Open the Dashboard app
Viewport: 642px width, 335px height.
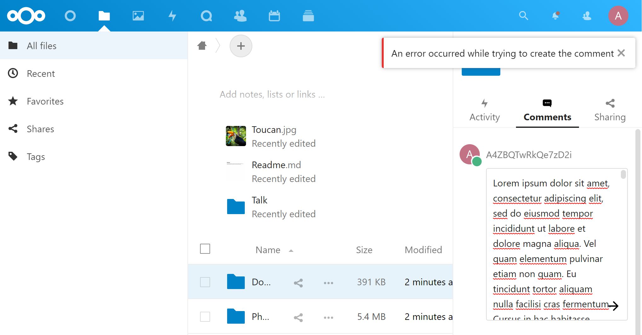70,15
